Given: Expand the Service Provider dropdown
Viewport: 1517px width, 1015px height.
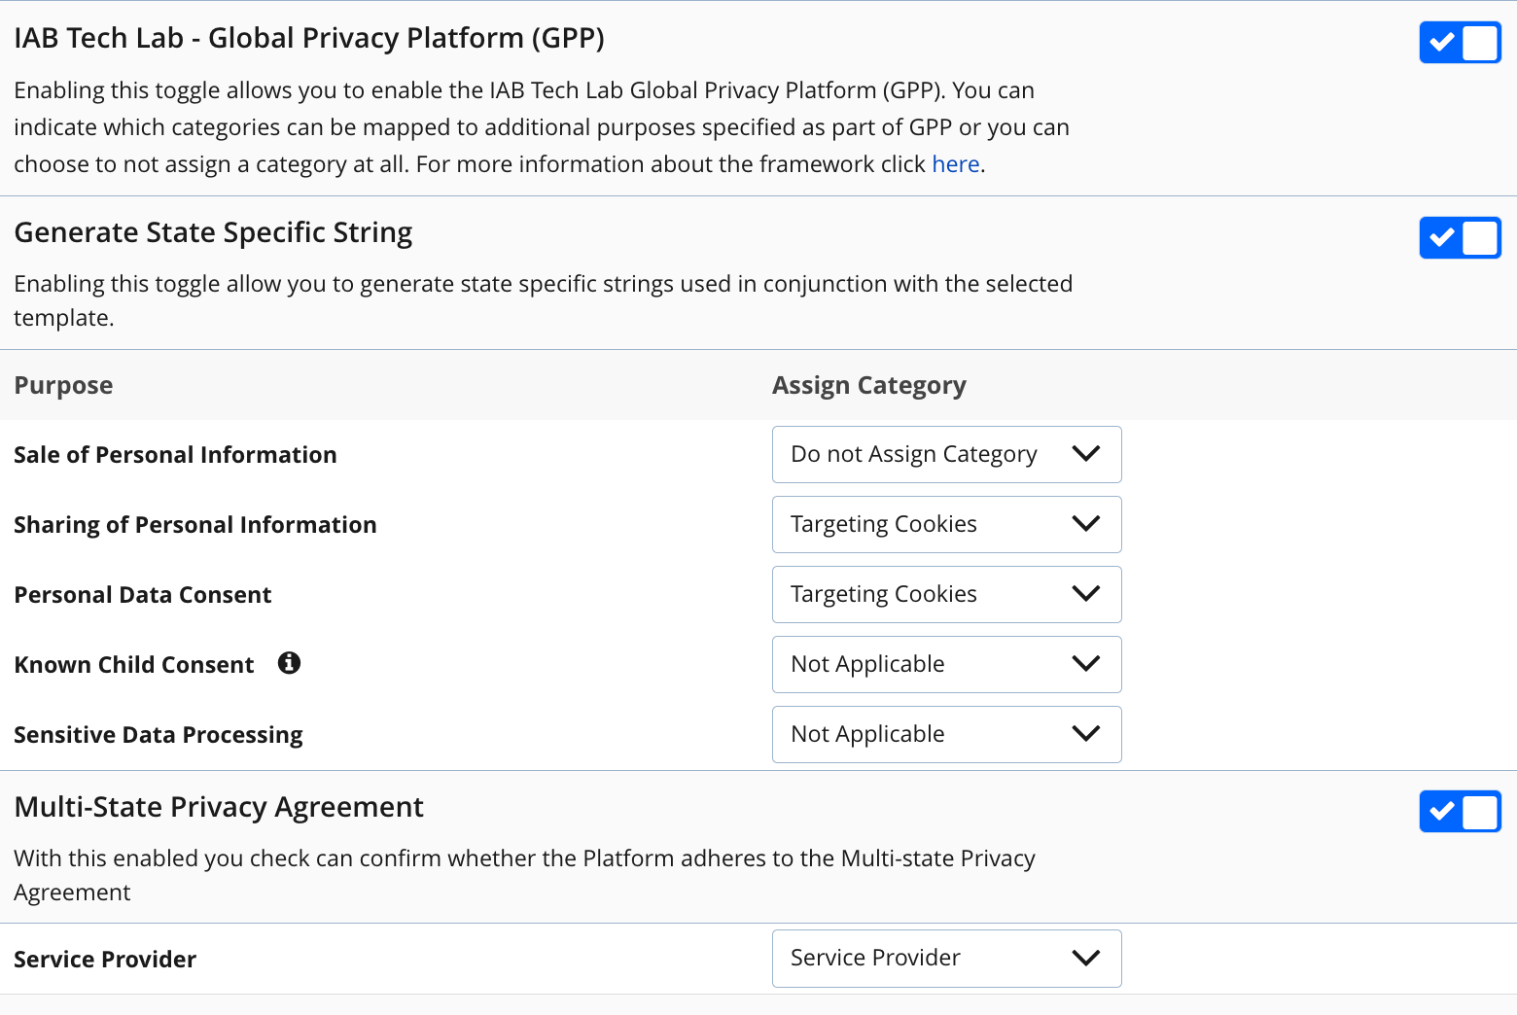Looking at the screenshot, I should [946, 959].
